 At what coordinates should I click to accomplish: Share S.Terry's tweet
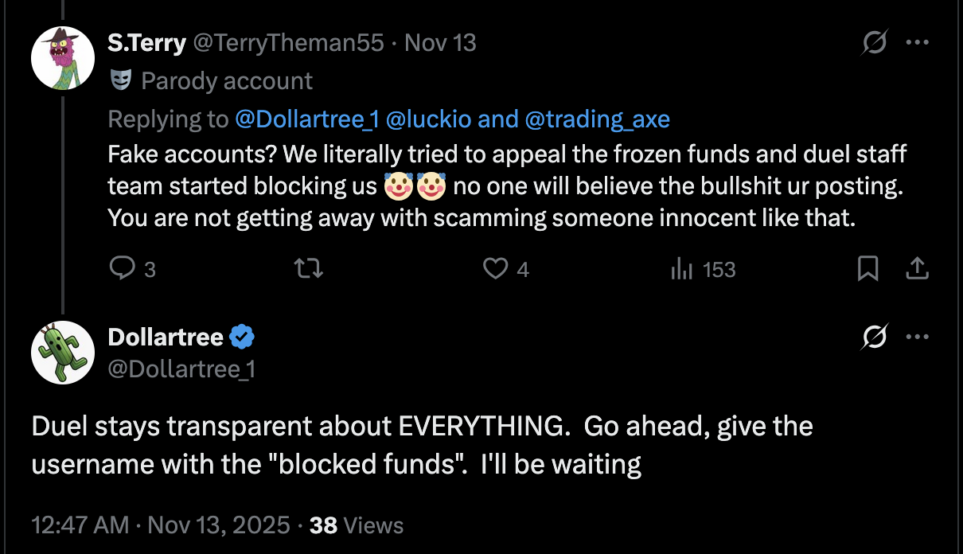[918, 270]
